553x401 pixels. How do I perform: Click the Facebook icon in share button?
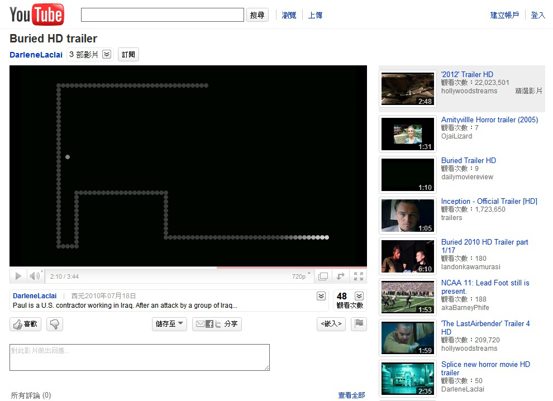pos(209,324)
